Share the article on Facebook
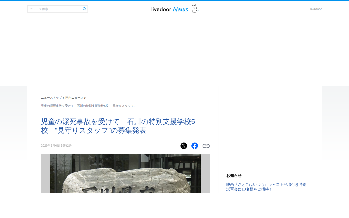This screenshot has width=349, height=218. coord(195,146)
